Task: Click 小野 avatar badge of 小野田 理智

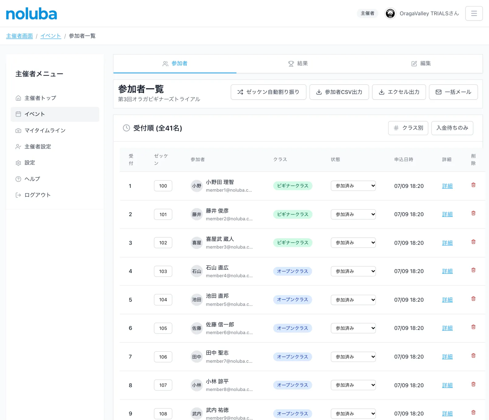Action: [197, 186]
